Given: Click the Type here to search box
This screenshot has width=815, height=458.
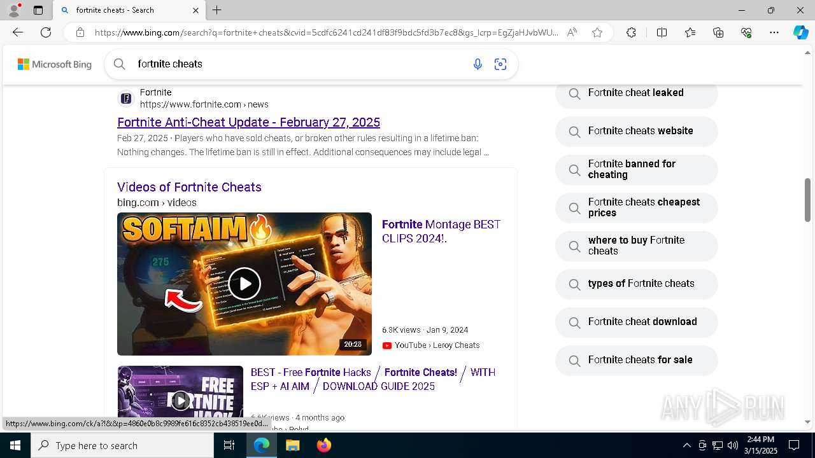Looking at the screenshot, I should pyautogui.click(x=122, y=445).
